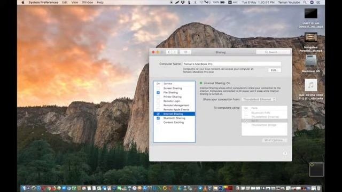Toggle the Bluetooth PAN port checkbox

pos(246,113)
